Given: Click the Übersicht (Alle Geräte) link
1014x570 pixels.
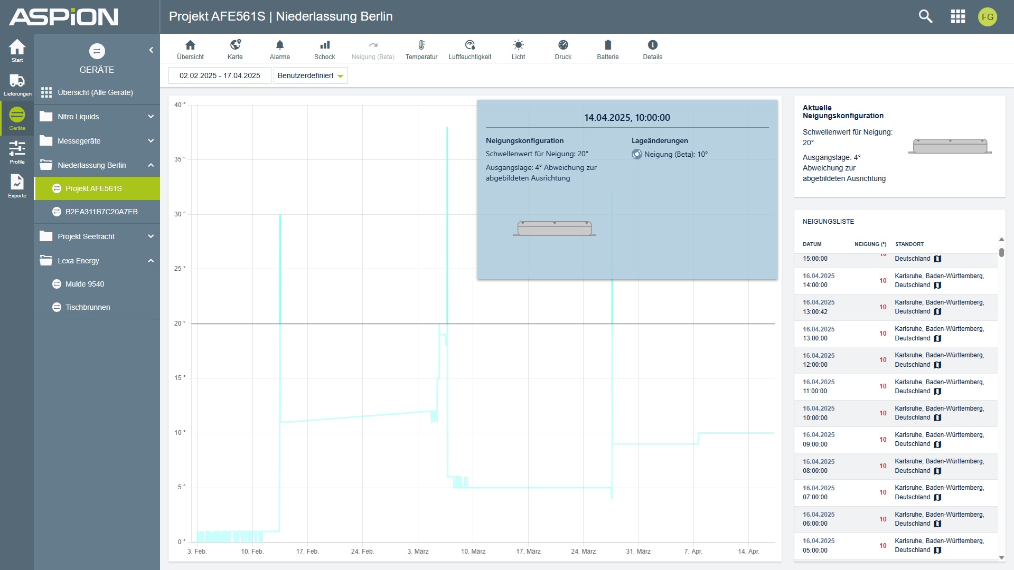Looking at the screenshot, I should [x=95, y=92].
